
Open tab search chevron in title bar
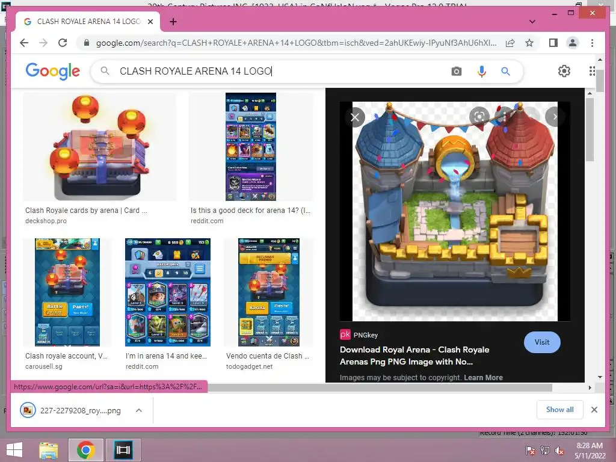pos(532,22)
